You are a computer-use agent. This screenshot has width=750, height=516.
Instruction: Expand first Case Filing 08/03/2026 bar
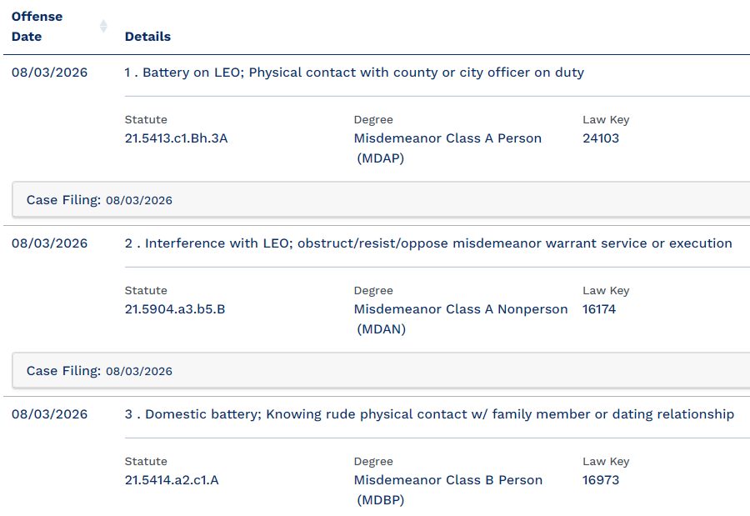(x=381, y=200)
